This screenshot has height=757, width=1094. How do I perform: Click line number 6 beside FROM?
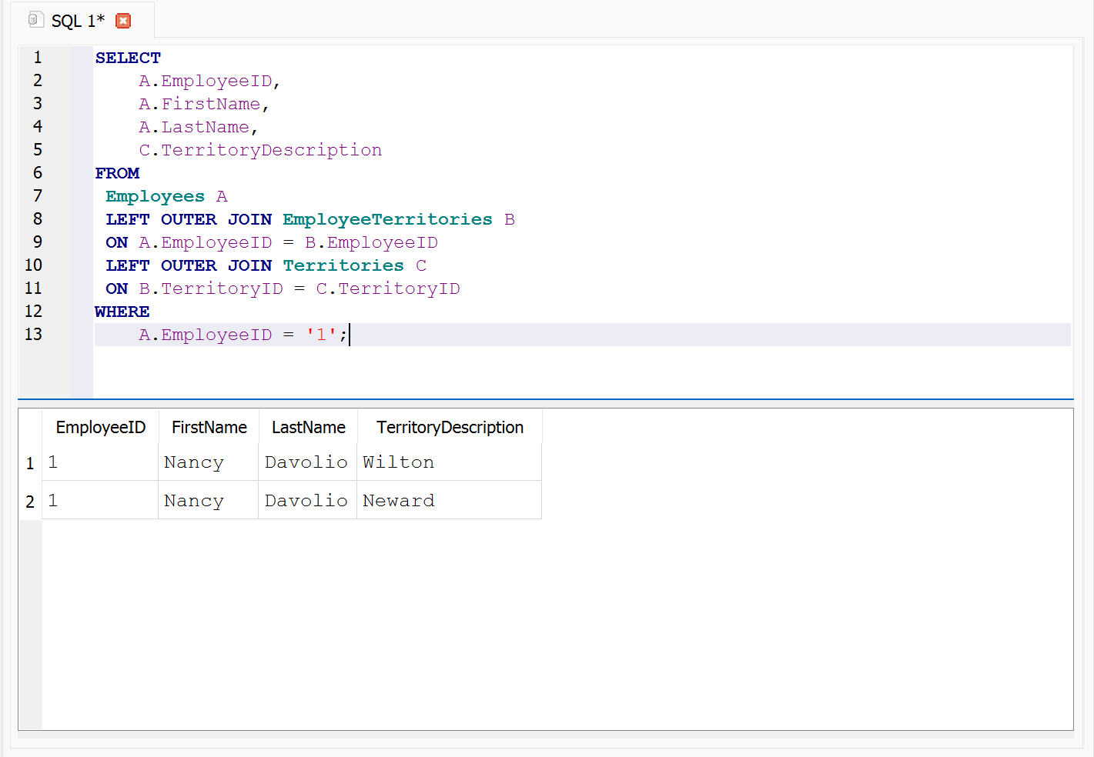coord(37,173)
